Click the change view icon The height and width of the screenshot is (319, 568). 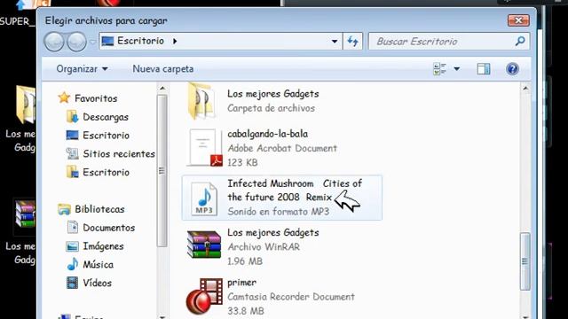point(440,69)
